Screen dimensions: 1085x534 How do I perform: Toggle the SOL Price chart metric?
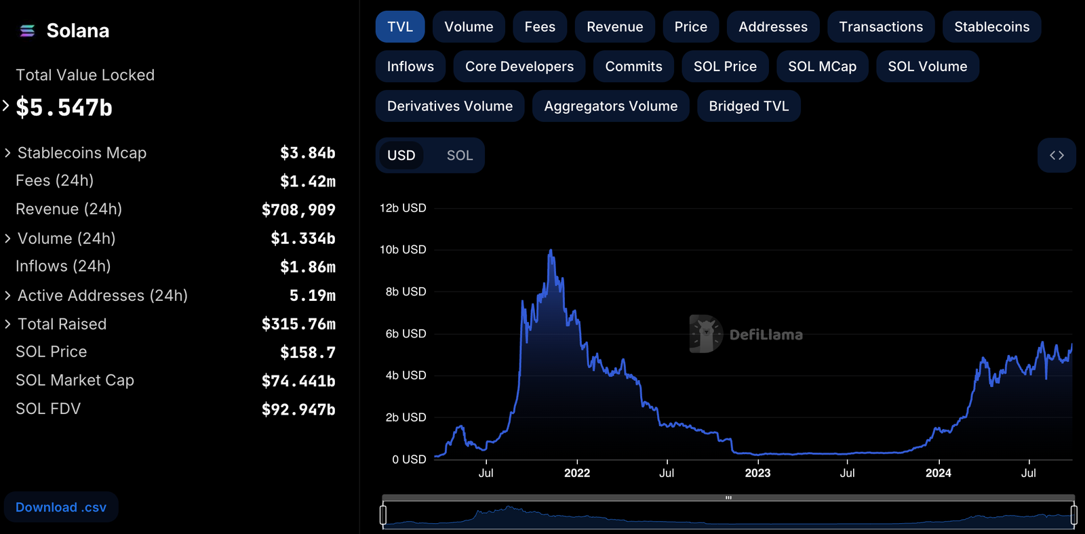pos(724,66)
